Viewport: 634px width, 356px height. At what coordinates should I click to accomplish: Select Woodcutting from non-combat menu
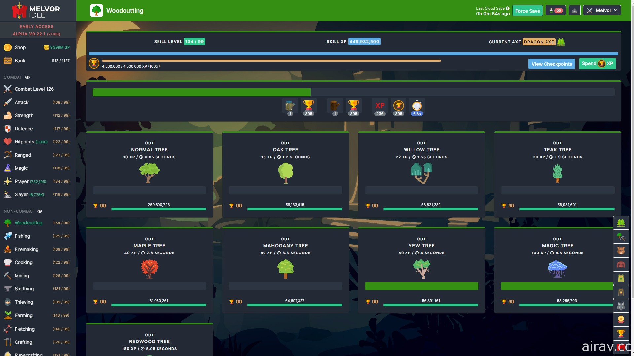click(28, 222)
